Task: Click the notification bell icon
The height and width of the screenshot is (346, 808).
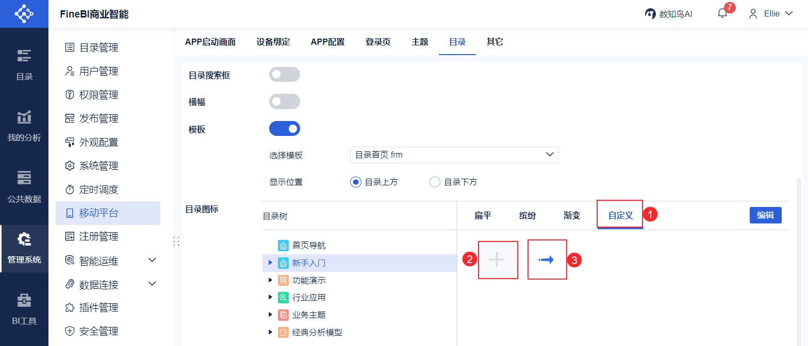Action: [722, 14]
